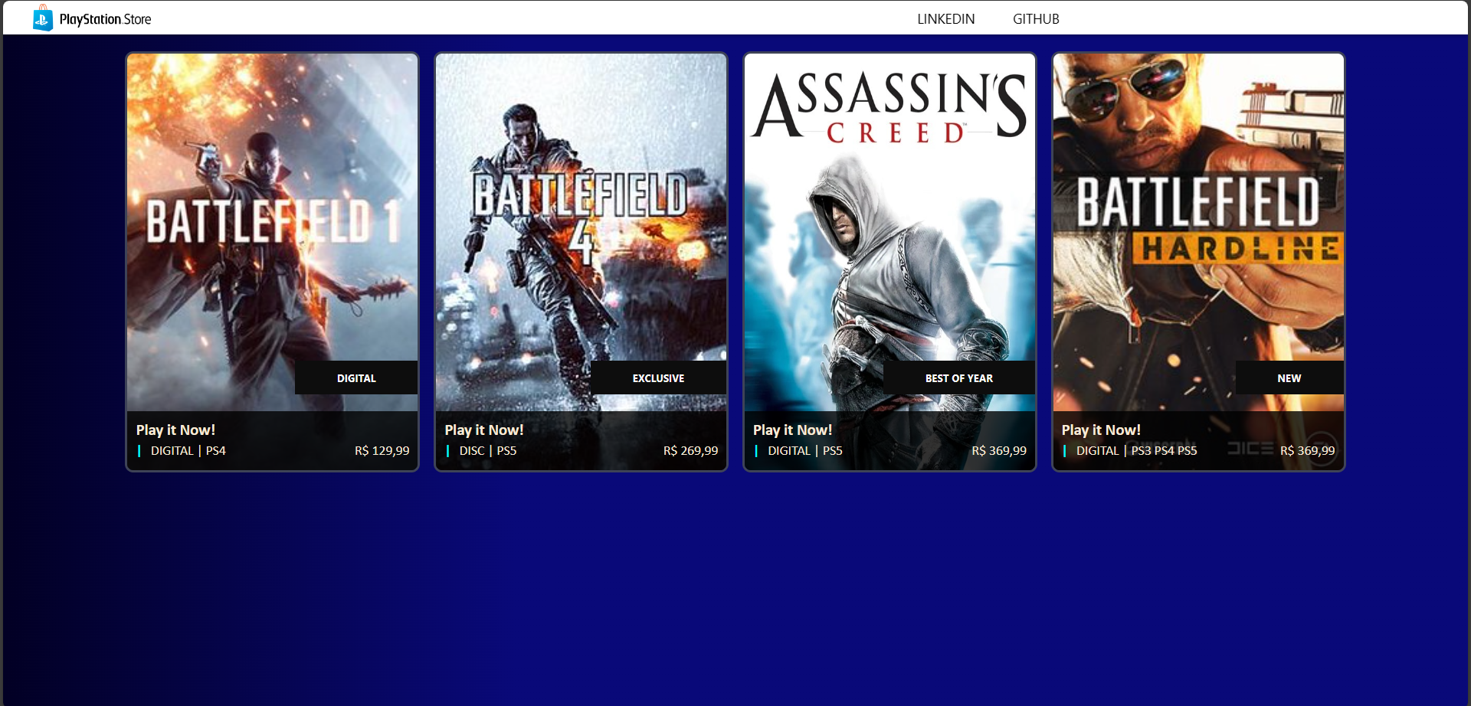The width and height of the screenshot is (1471, 706).
Task: Open the LINKEDIN menu item
Action: [945, 18]
